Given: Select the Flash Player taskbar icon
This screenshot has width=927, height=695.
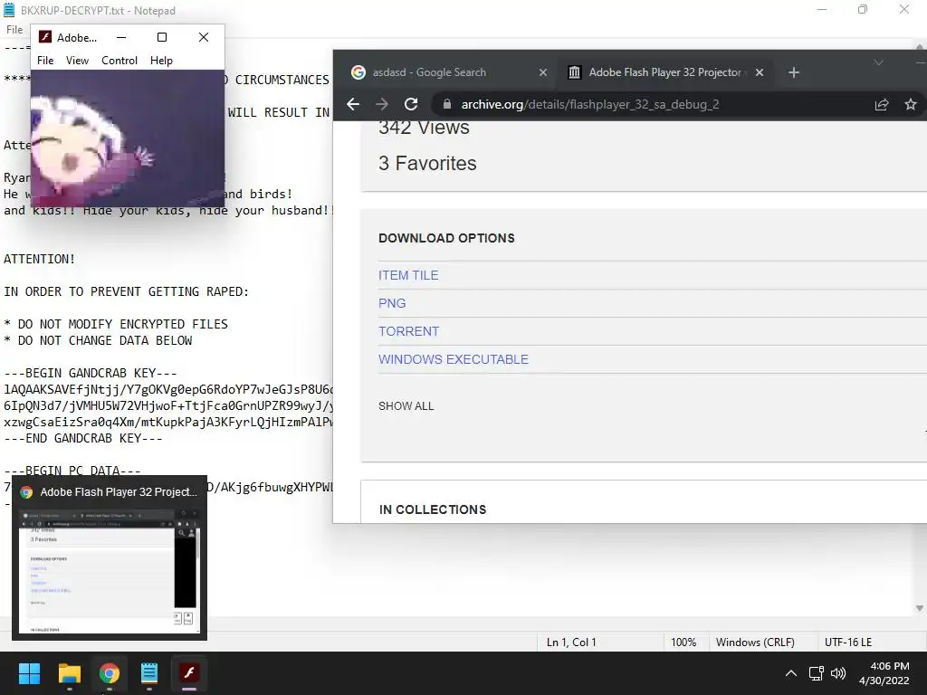Looking at the screenshot, I should (189, 673).
